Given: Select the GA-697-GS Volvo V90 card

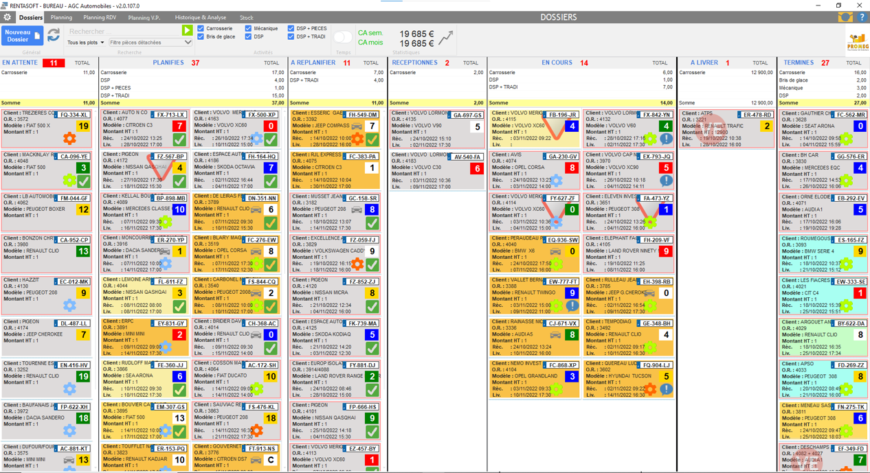Looking at the screenshot, I should [x=437, y=129].
